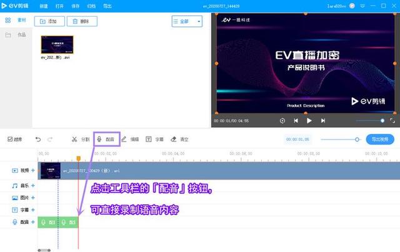Select the first green dubbing clip
400x252 pixels.
[48, 223]
